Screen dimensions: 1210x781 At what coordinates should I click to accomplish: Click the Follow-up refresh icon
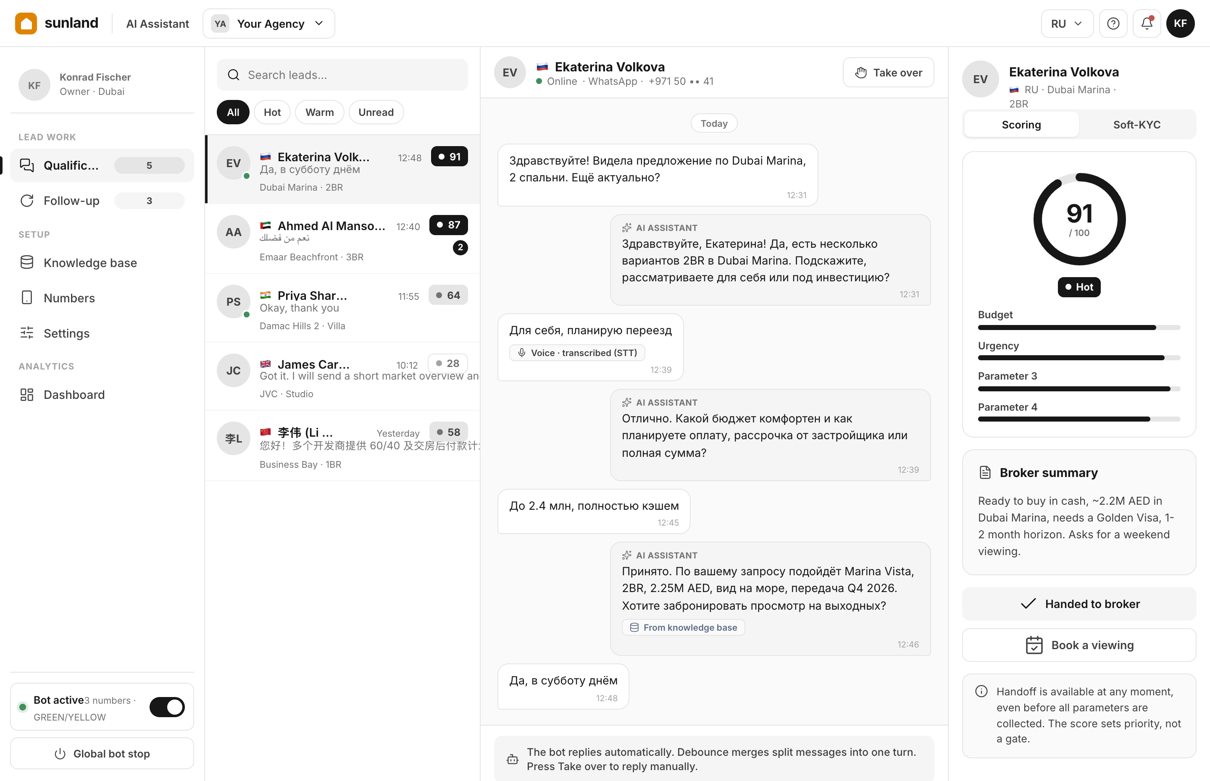(27, 201)
